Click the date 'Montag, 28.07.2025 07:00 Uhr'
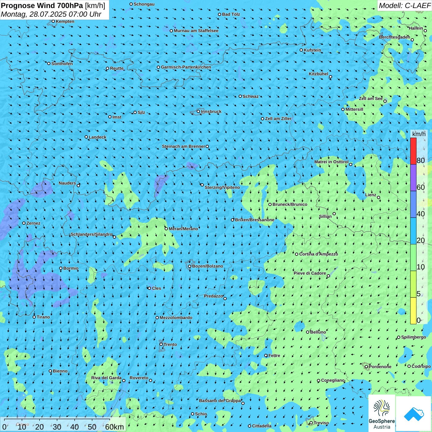 click(x=51, y=14)
